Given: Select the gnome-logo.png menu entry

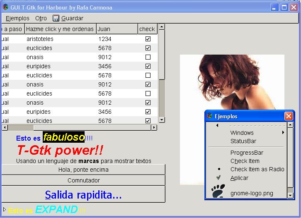Looking at the screenshot, I should pos(246,192).
